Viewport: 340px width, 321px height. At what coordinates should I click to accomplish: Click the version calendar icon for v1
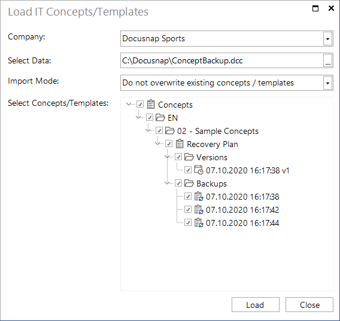[x=198, y=170]
